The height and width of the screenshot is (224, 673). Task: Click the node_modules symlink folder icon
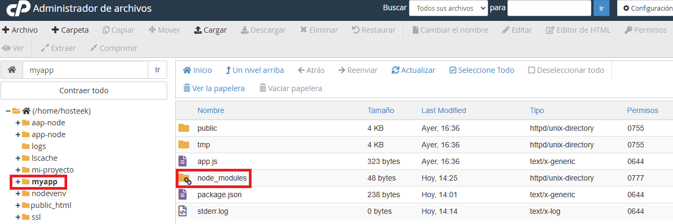pyautogui.click(x=184, y=178)
